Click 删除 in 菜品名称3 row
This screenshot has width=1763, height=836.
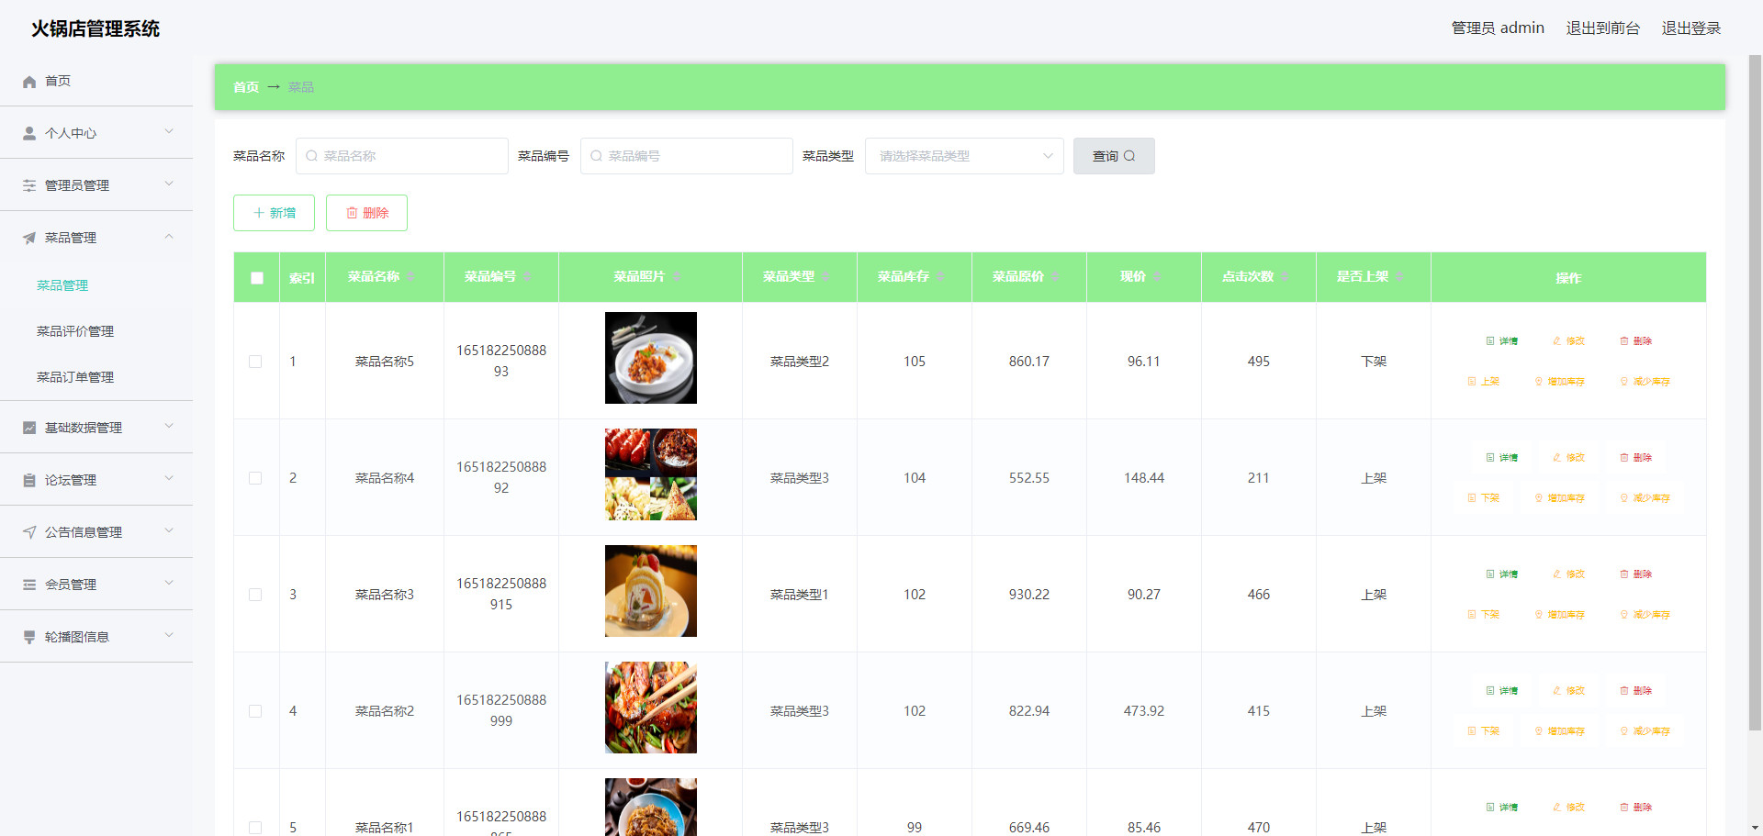1635,574
